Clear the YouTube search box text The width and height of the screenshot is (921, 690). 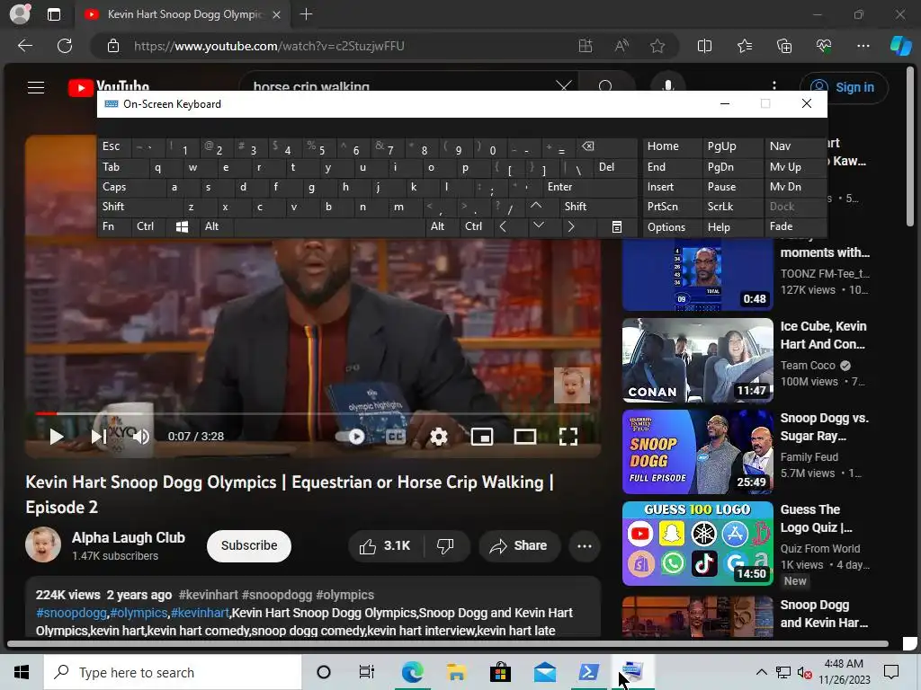coord(563,86)
